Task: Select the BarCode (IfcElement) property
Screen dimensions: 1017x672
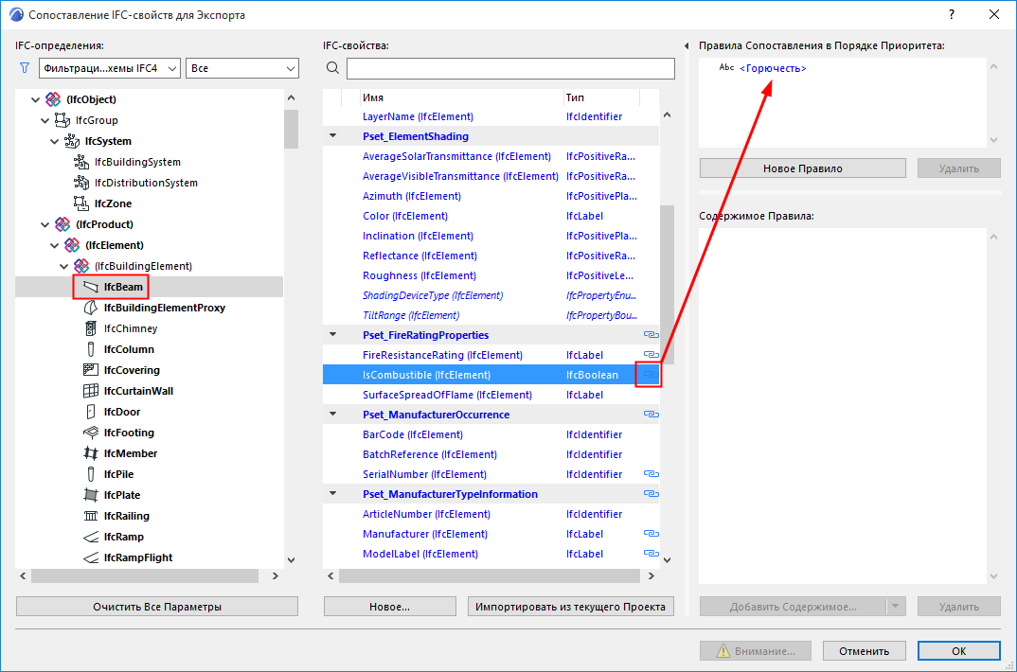Action: 413,434
